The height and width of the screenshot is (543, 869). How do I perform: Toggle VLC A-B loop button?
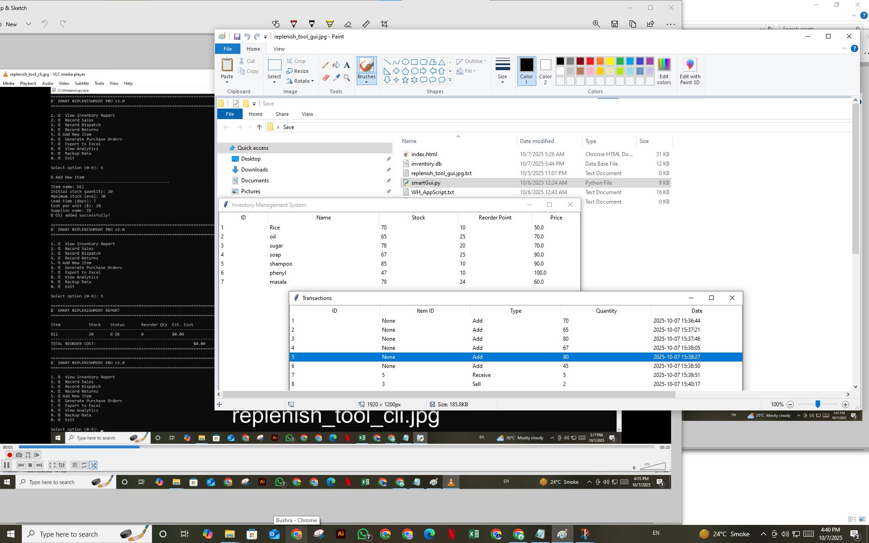point(28,455)
